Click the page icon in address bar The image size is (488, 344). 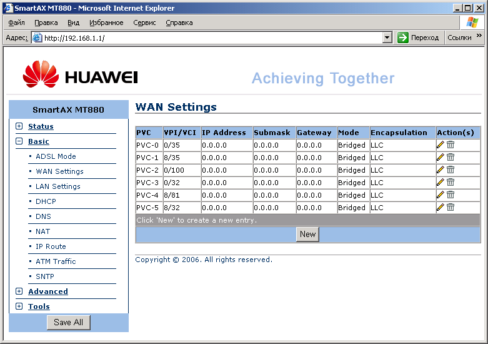(x=37, y=38)
